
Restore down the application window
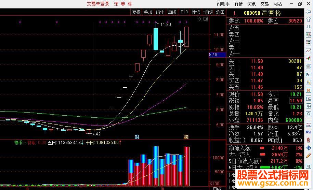(300, 4)
